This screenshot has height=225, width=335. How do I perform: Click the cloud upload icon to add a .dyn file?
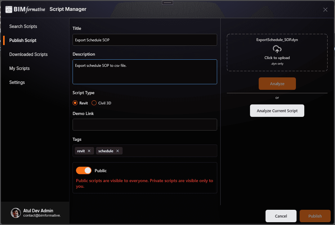[x=277, y=49]
